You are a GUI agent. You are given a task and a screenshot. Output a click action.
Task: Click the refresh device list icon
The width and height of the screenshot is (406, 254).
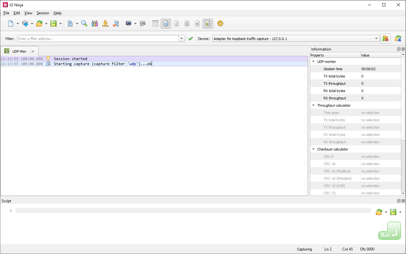click(398, 38)
